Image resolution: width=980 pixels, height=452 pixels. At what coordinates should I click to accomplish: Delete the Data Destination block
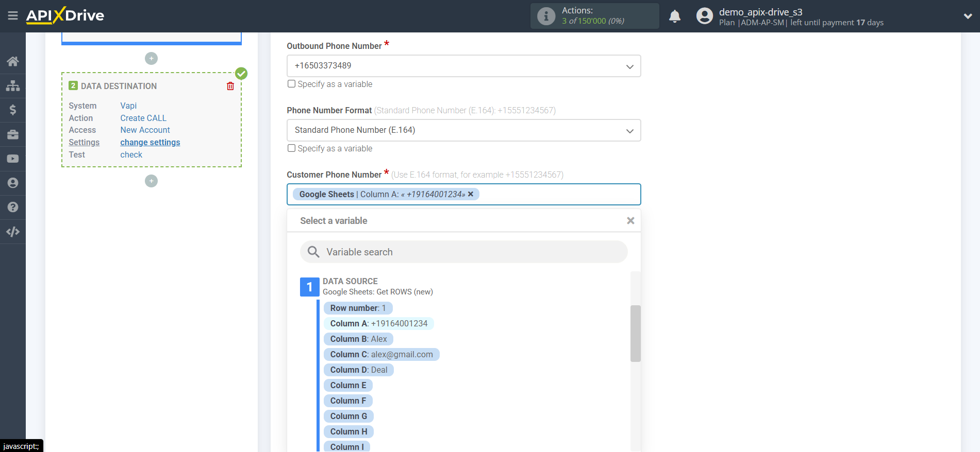click(x=230, y=86)
